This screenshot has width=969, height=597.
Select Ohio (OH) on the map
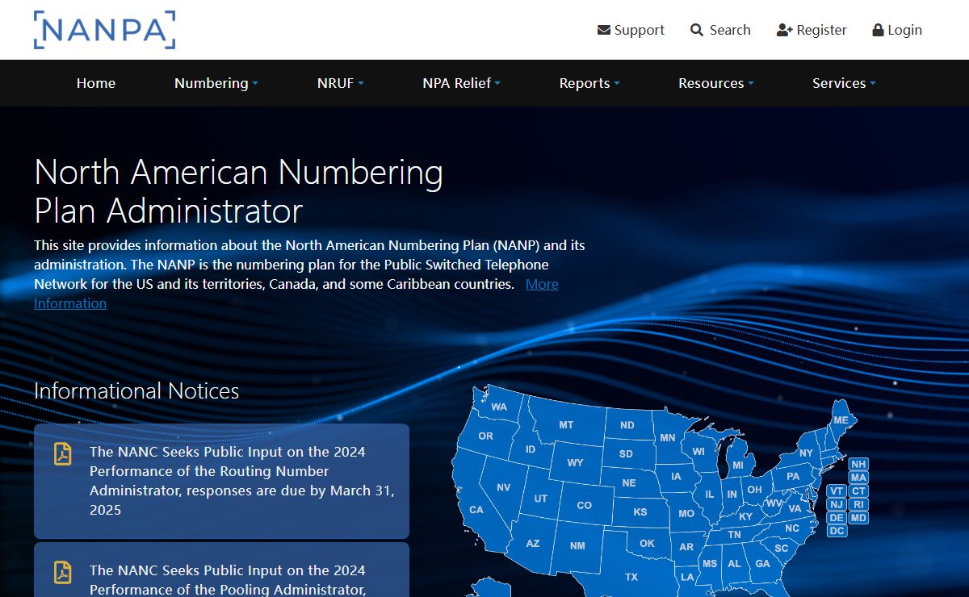754,490
